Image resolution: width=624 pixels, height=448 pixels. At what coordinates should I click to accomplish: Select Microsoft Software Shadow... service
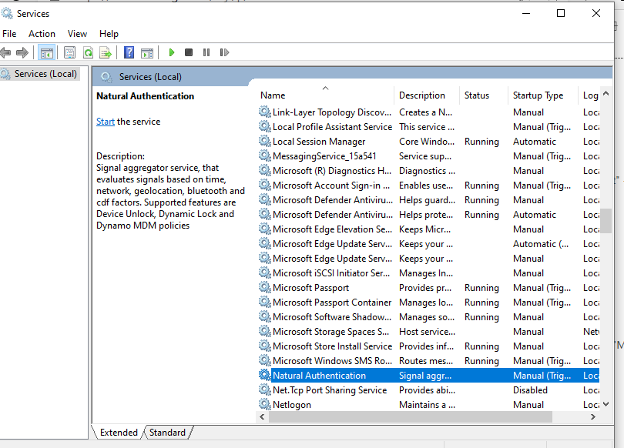332,317
